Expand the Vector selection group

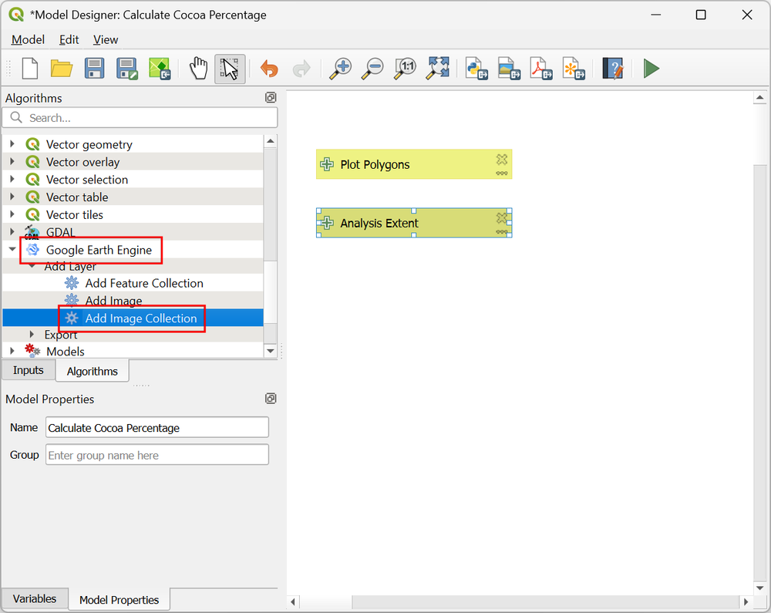(12, 180)
